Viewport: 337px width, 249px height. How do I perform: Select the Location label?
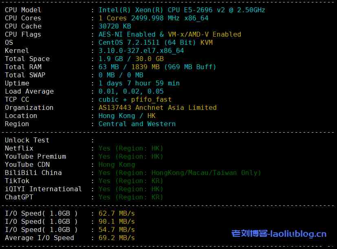(21, 116)
